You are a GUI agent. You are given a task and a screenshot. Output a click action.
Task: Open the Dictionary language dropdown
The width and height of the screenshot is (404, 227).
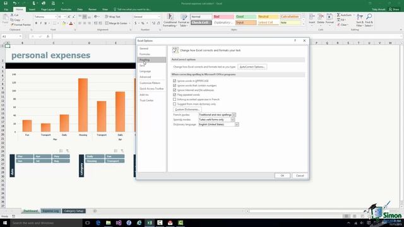[x=237, y=125]
